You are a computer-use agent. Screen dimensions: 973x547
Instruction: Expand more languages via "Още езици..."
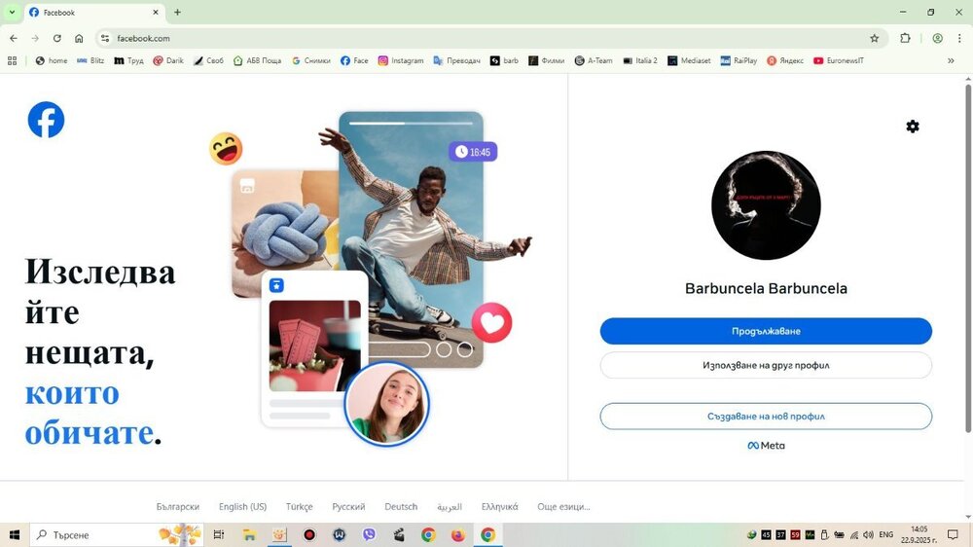[x=563, y=506]
